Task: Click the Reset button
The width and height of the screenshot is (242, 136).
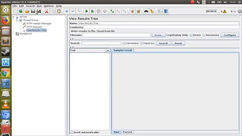Action: (x=178, y=43)
